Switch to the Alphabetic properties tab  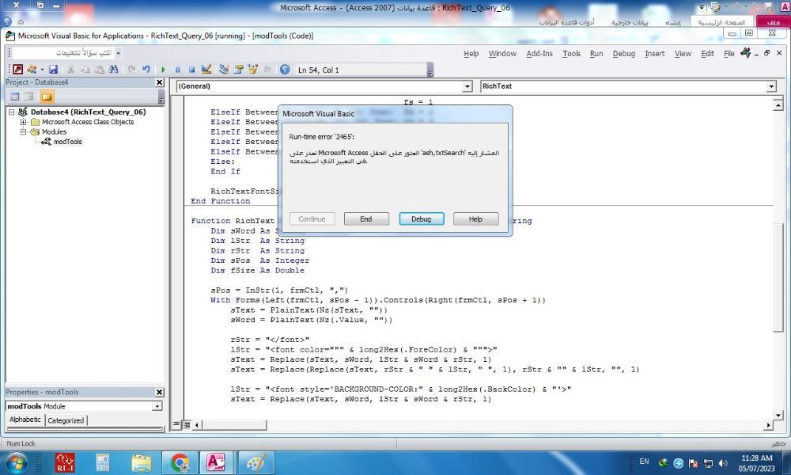[x=25, y=420]
